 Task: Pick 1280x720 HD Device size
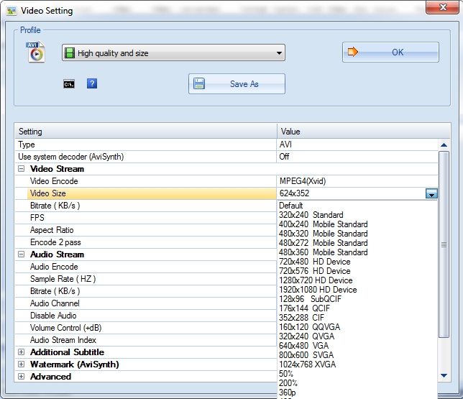[x=357, y=280]
